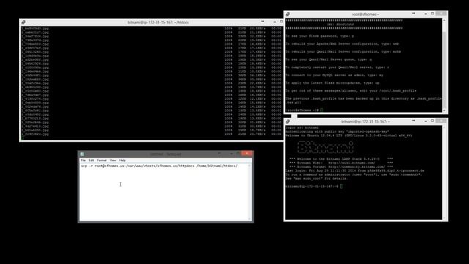Minimize the Notepad window
Screen dimensions: 469x264
click(x=232, y=153)
